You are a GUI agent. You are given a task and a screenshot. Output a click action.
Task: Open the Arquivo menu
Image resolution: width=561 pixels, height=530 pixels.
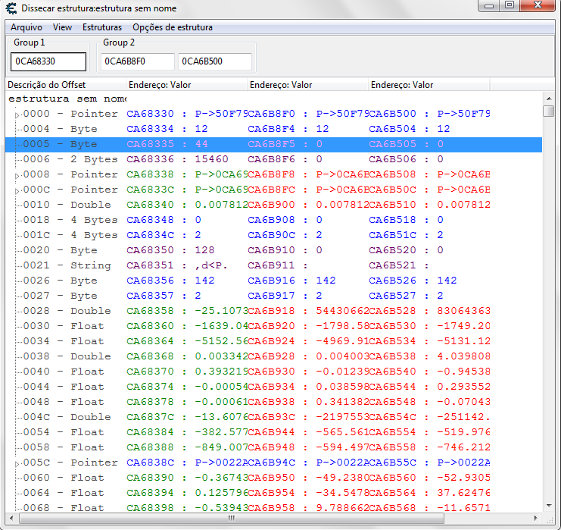pyautogui.click(x=26, y=27)
